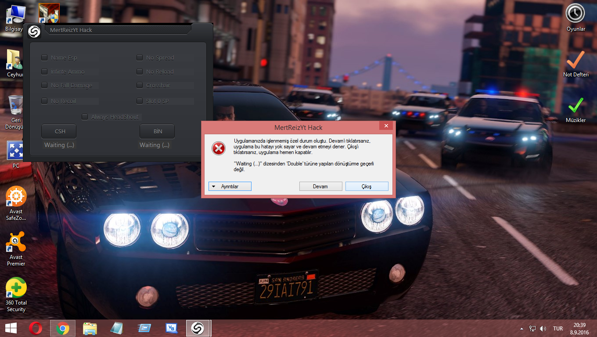The image size is (597, 337).
Task: Open the taskbar clock and date
Action: tap(579, 328)
